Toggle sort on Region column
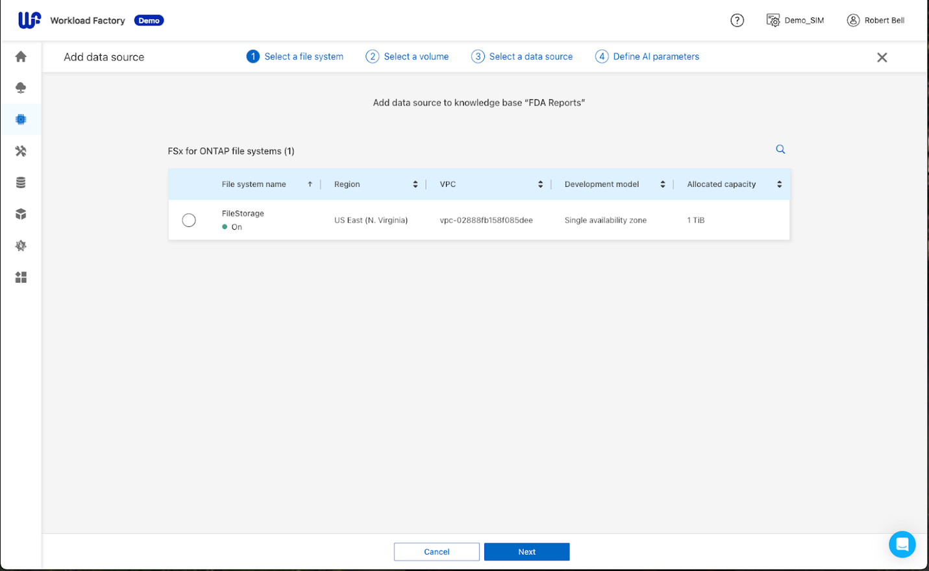 click(x=415, y=184)
